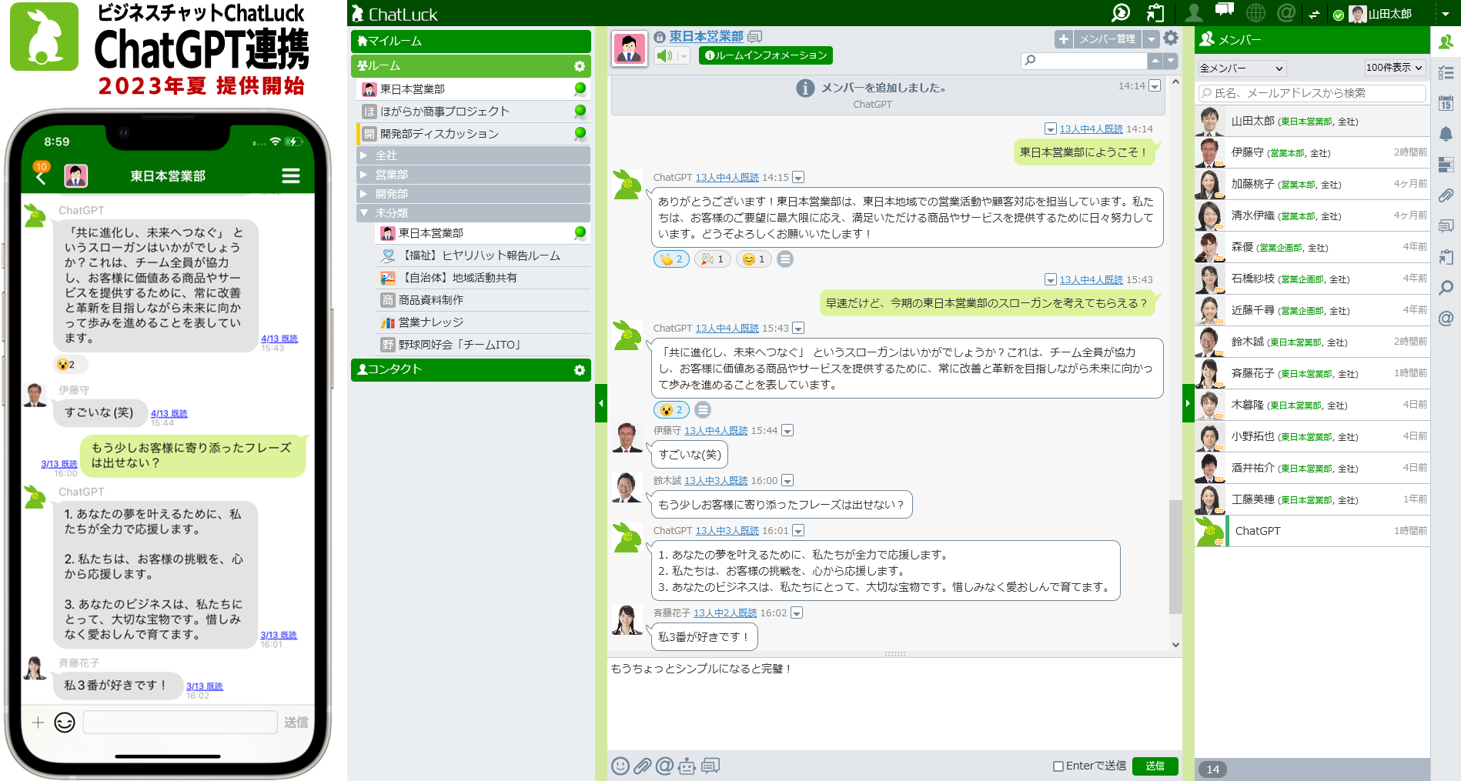Open the paperclip attachments panel
The image size is (1461, 781).
coord(1446,196)
